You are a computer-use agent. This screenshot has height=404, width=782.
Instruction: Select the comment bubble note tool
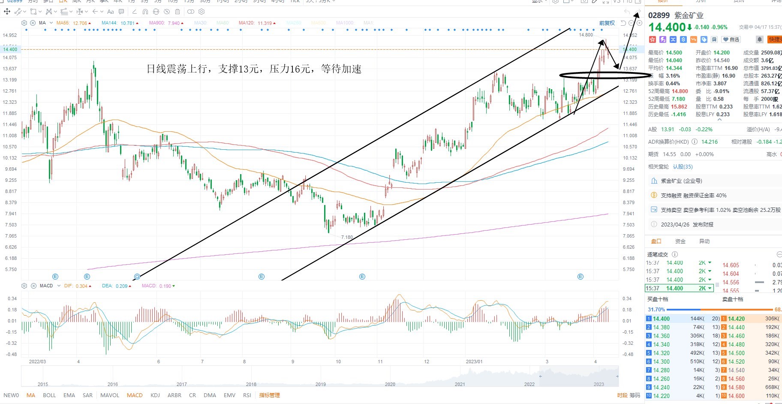coord(121,12)
